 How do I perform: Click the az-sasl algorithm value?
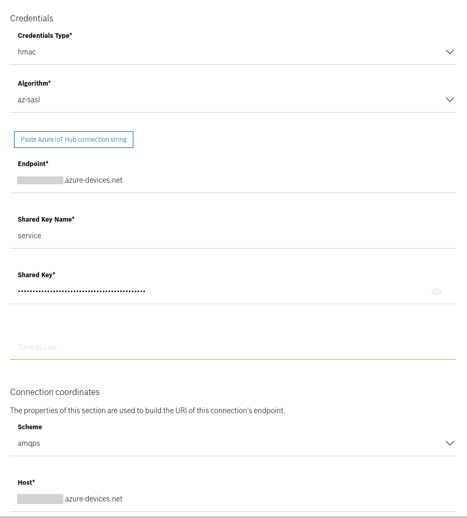point(29,100)
